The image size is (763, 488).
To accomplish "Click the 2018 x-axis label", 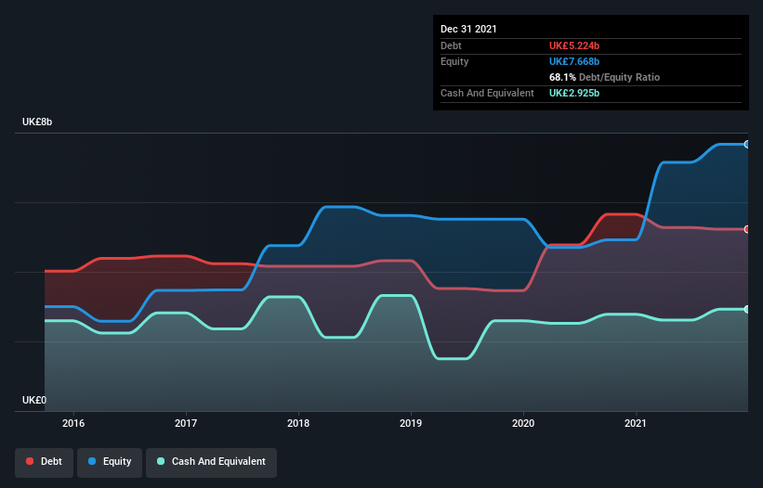I will tap(298, 423).
